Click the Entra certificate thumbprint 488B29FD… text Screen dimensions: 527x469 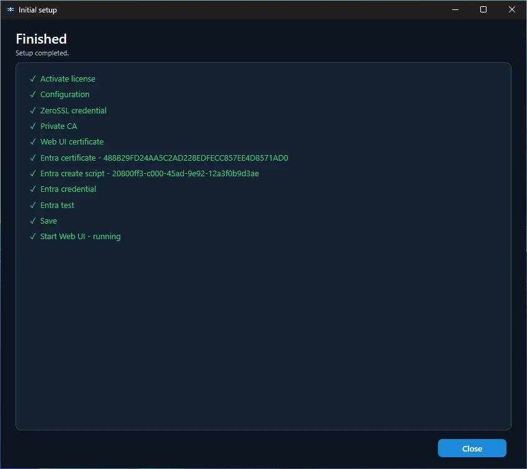(196, 158)
